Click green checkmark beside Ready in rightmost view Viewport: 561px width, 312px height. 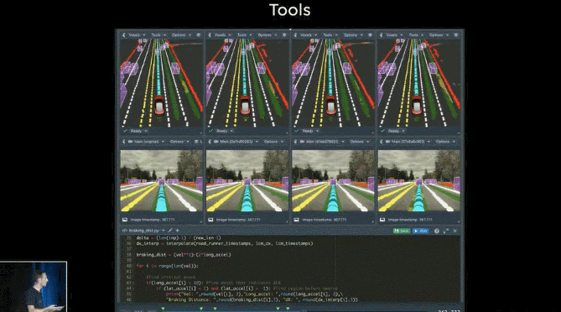(x=382, y=131)
